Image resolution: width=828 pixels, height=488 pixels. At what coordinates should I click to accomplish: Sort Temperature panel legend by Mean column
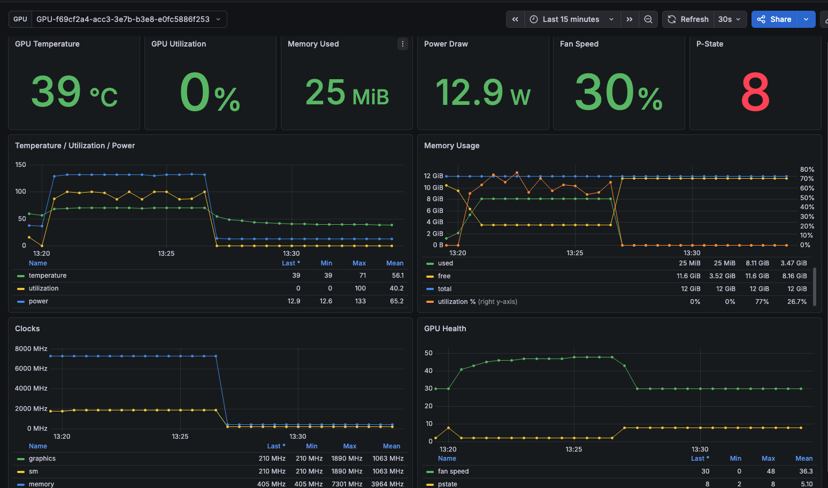(x=395, y=263)
